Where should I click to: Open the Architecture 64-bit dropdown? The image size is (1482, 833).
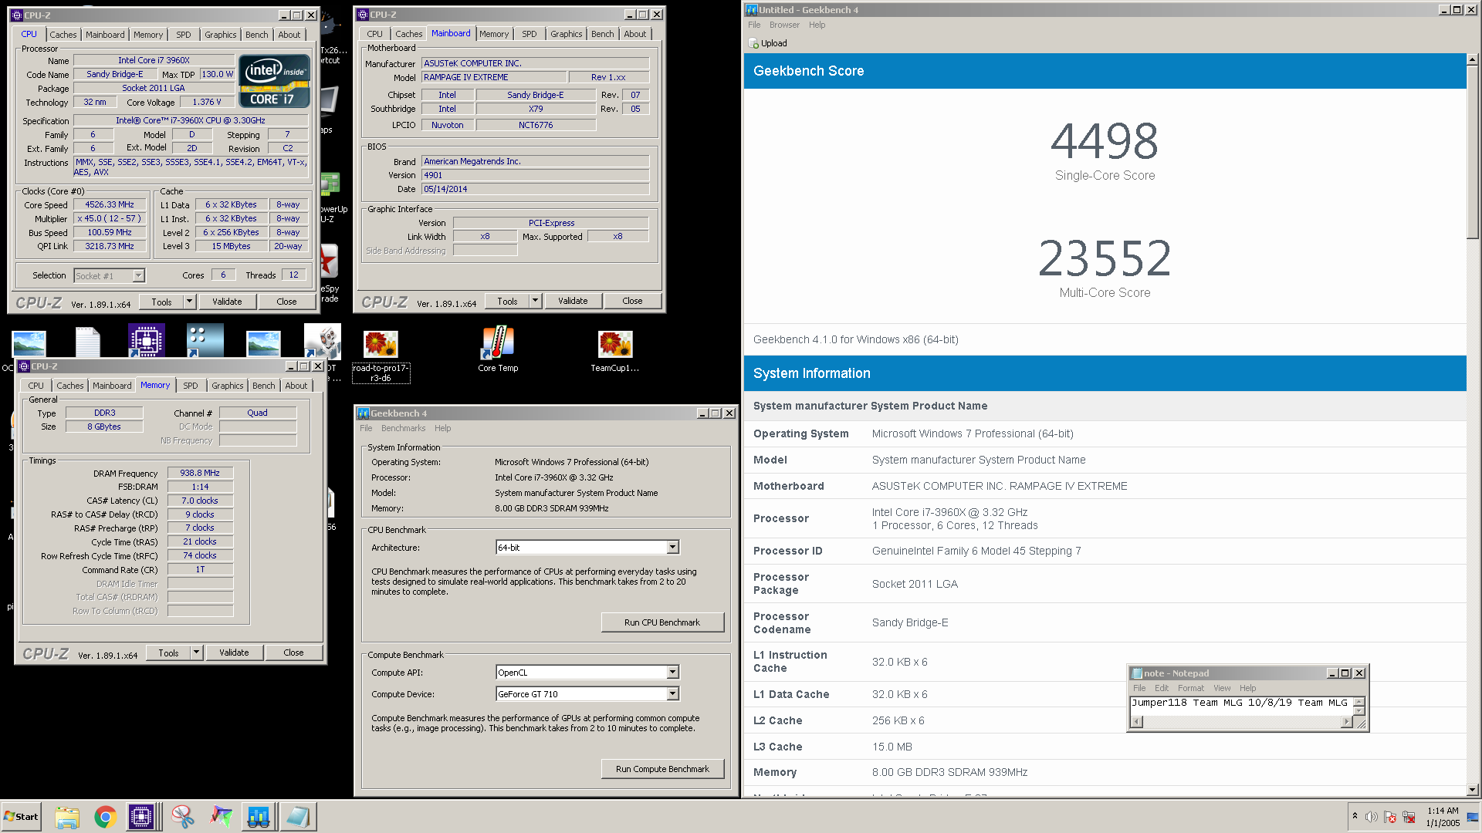point(672,548)
